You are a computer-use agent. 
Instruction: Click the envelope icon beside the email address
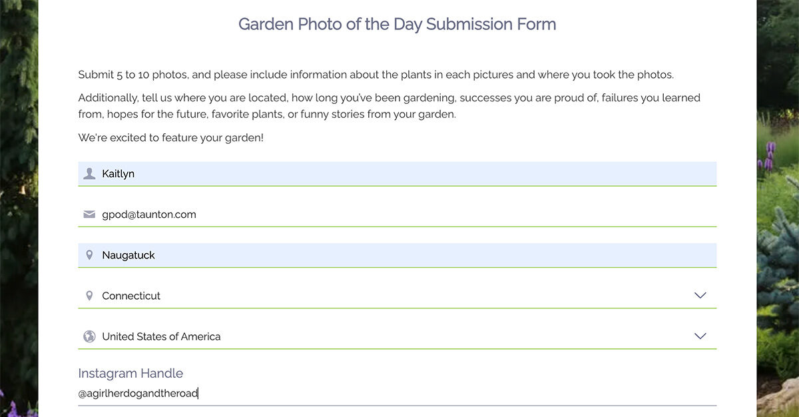pos(89,214)
